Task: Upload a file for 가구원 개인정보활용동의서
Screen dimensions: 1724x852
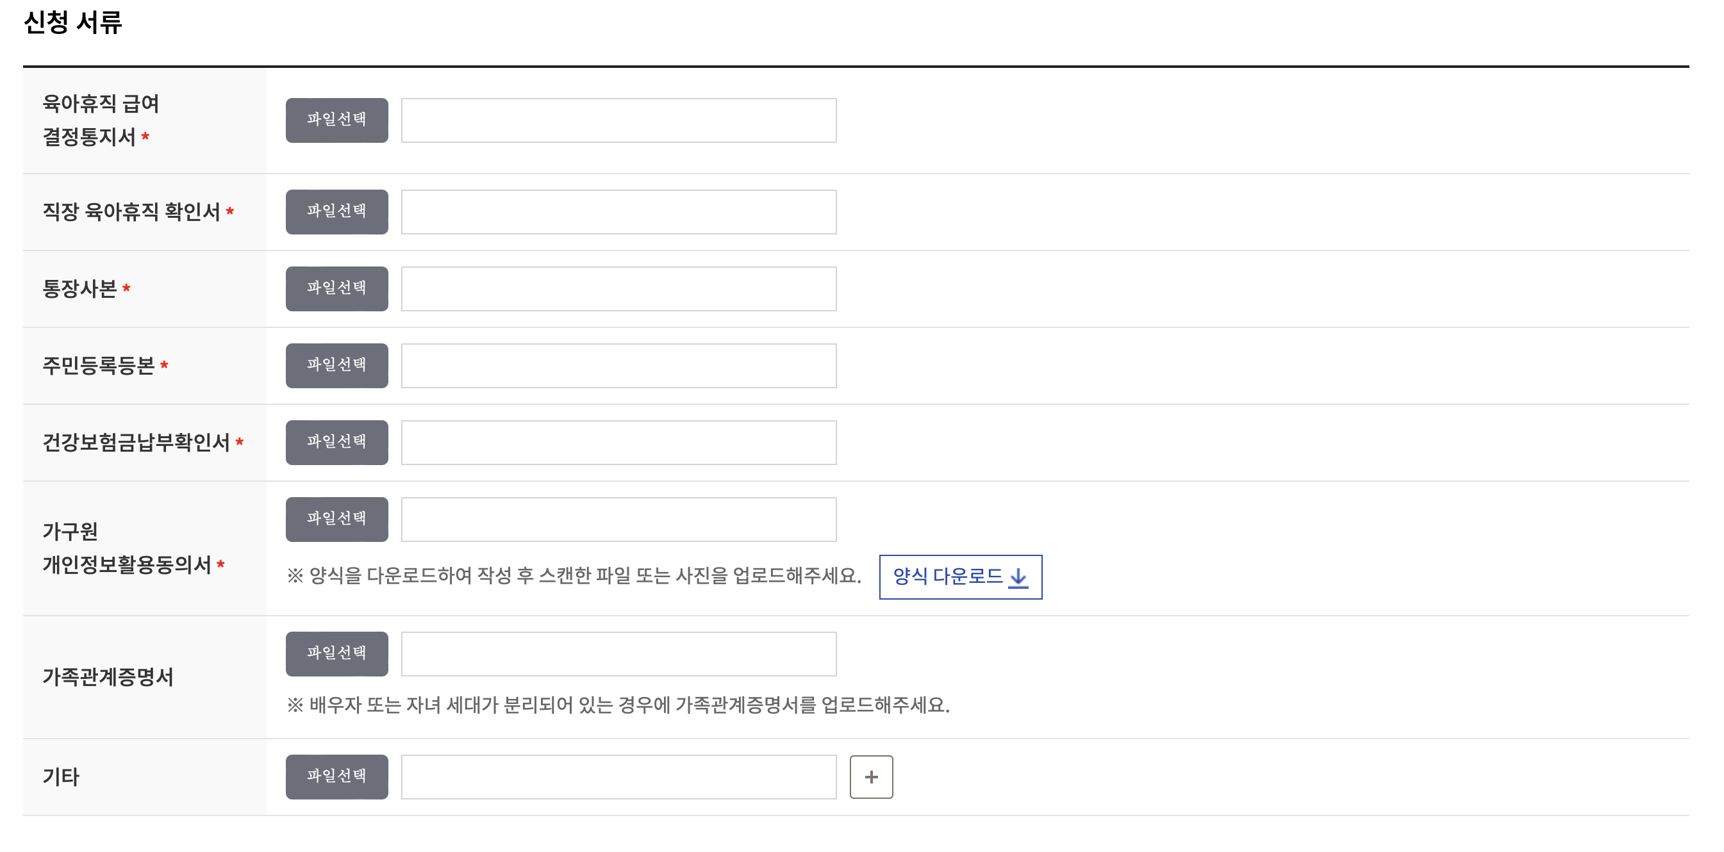Action: tap(336, 519)
